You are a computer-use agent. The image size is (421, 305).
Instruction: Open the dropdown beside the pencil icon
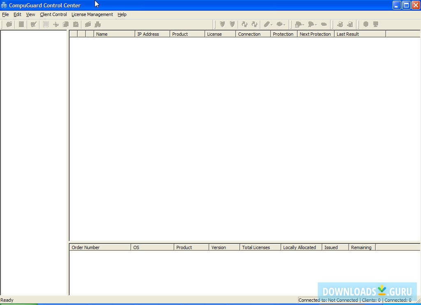pyautogui.click(x=272, y=24)
